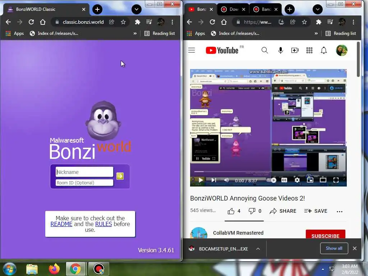Bookmark classic.bonzi.world with the star

123,22
